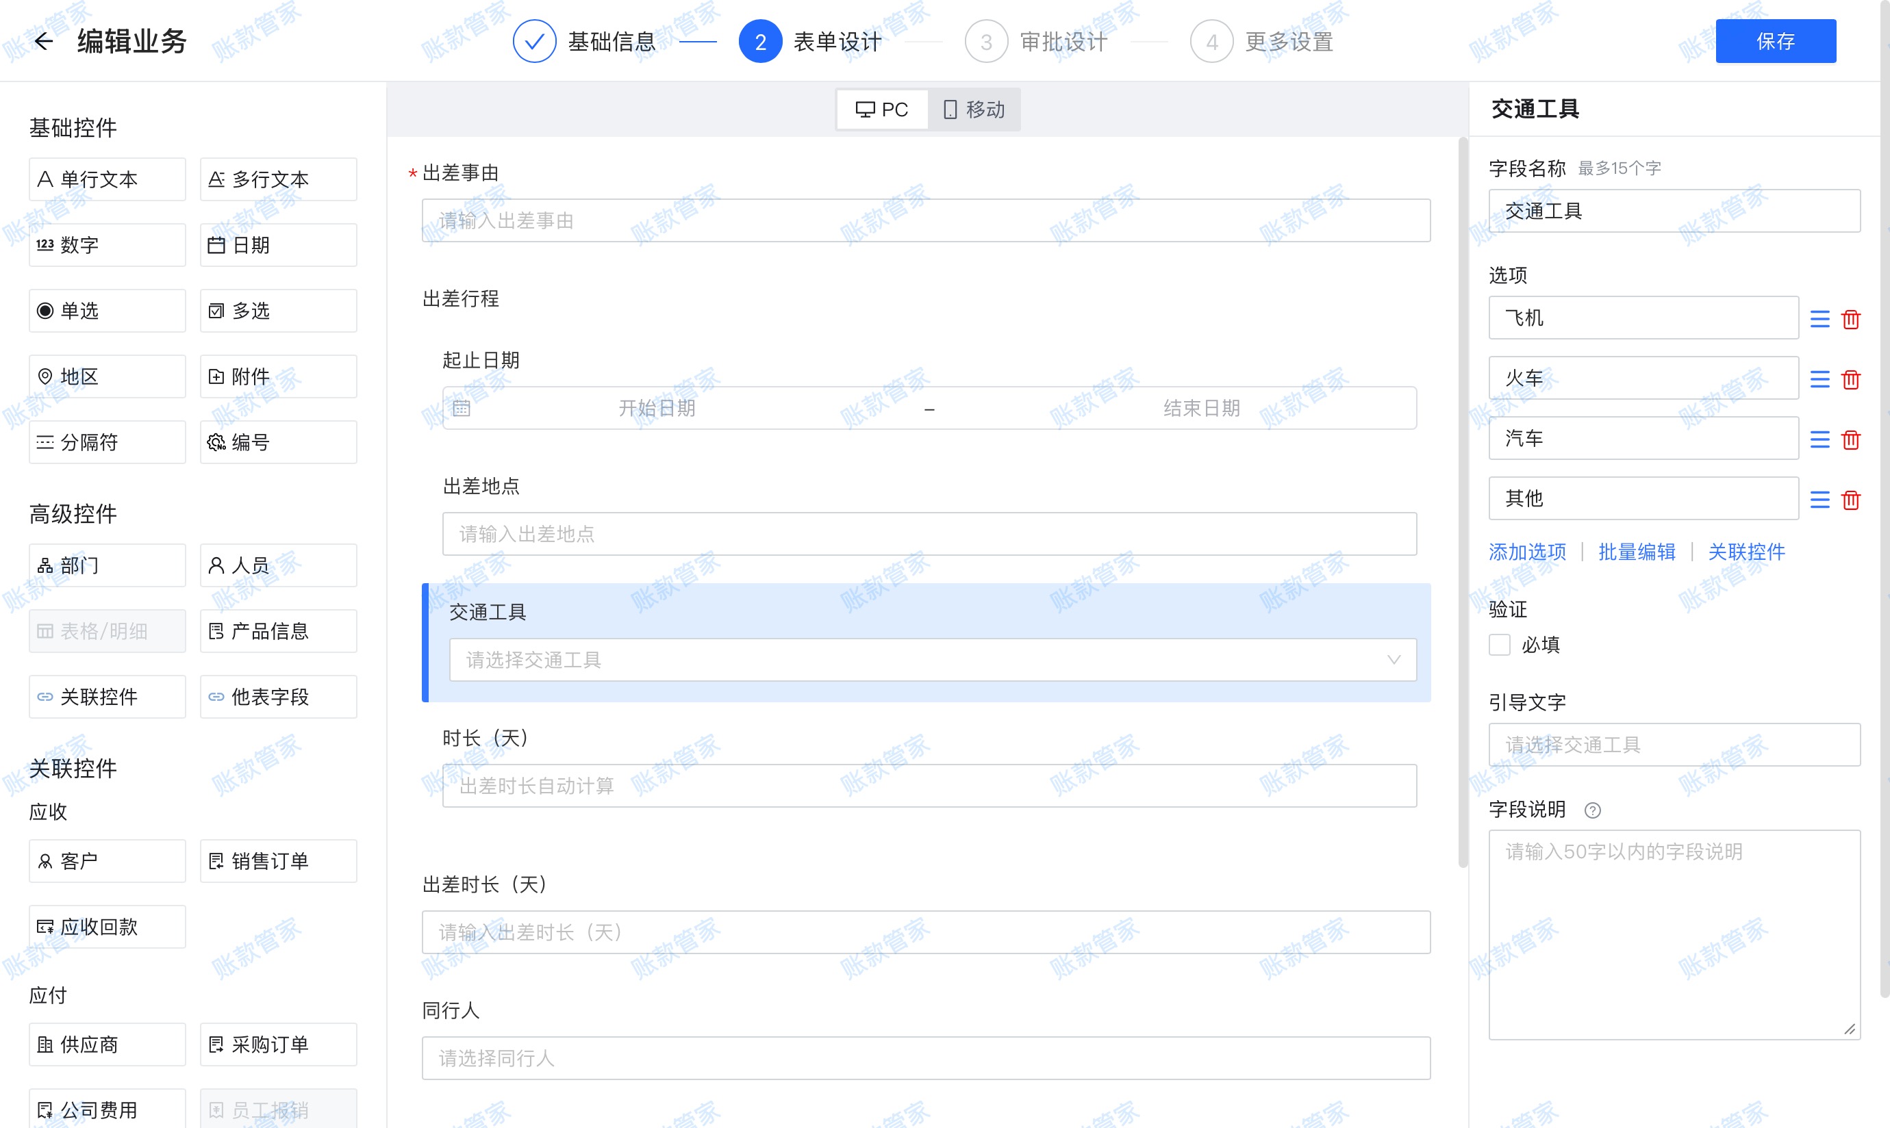Delete the 飞机 option via trash icon

coord(1850,319)
